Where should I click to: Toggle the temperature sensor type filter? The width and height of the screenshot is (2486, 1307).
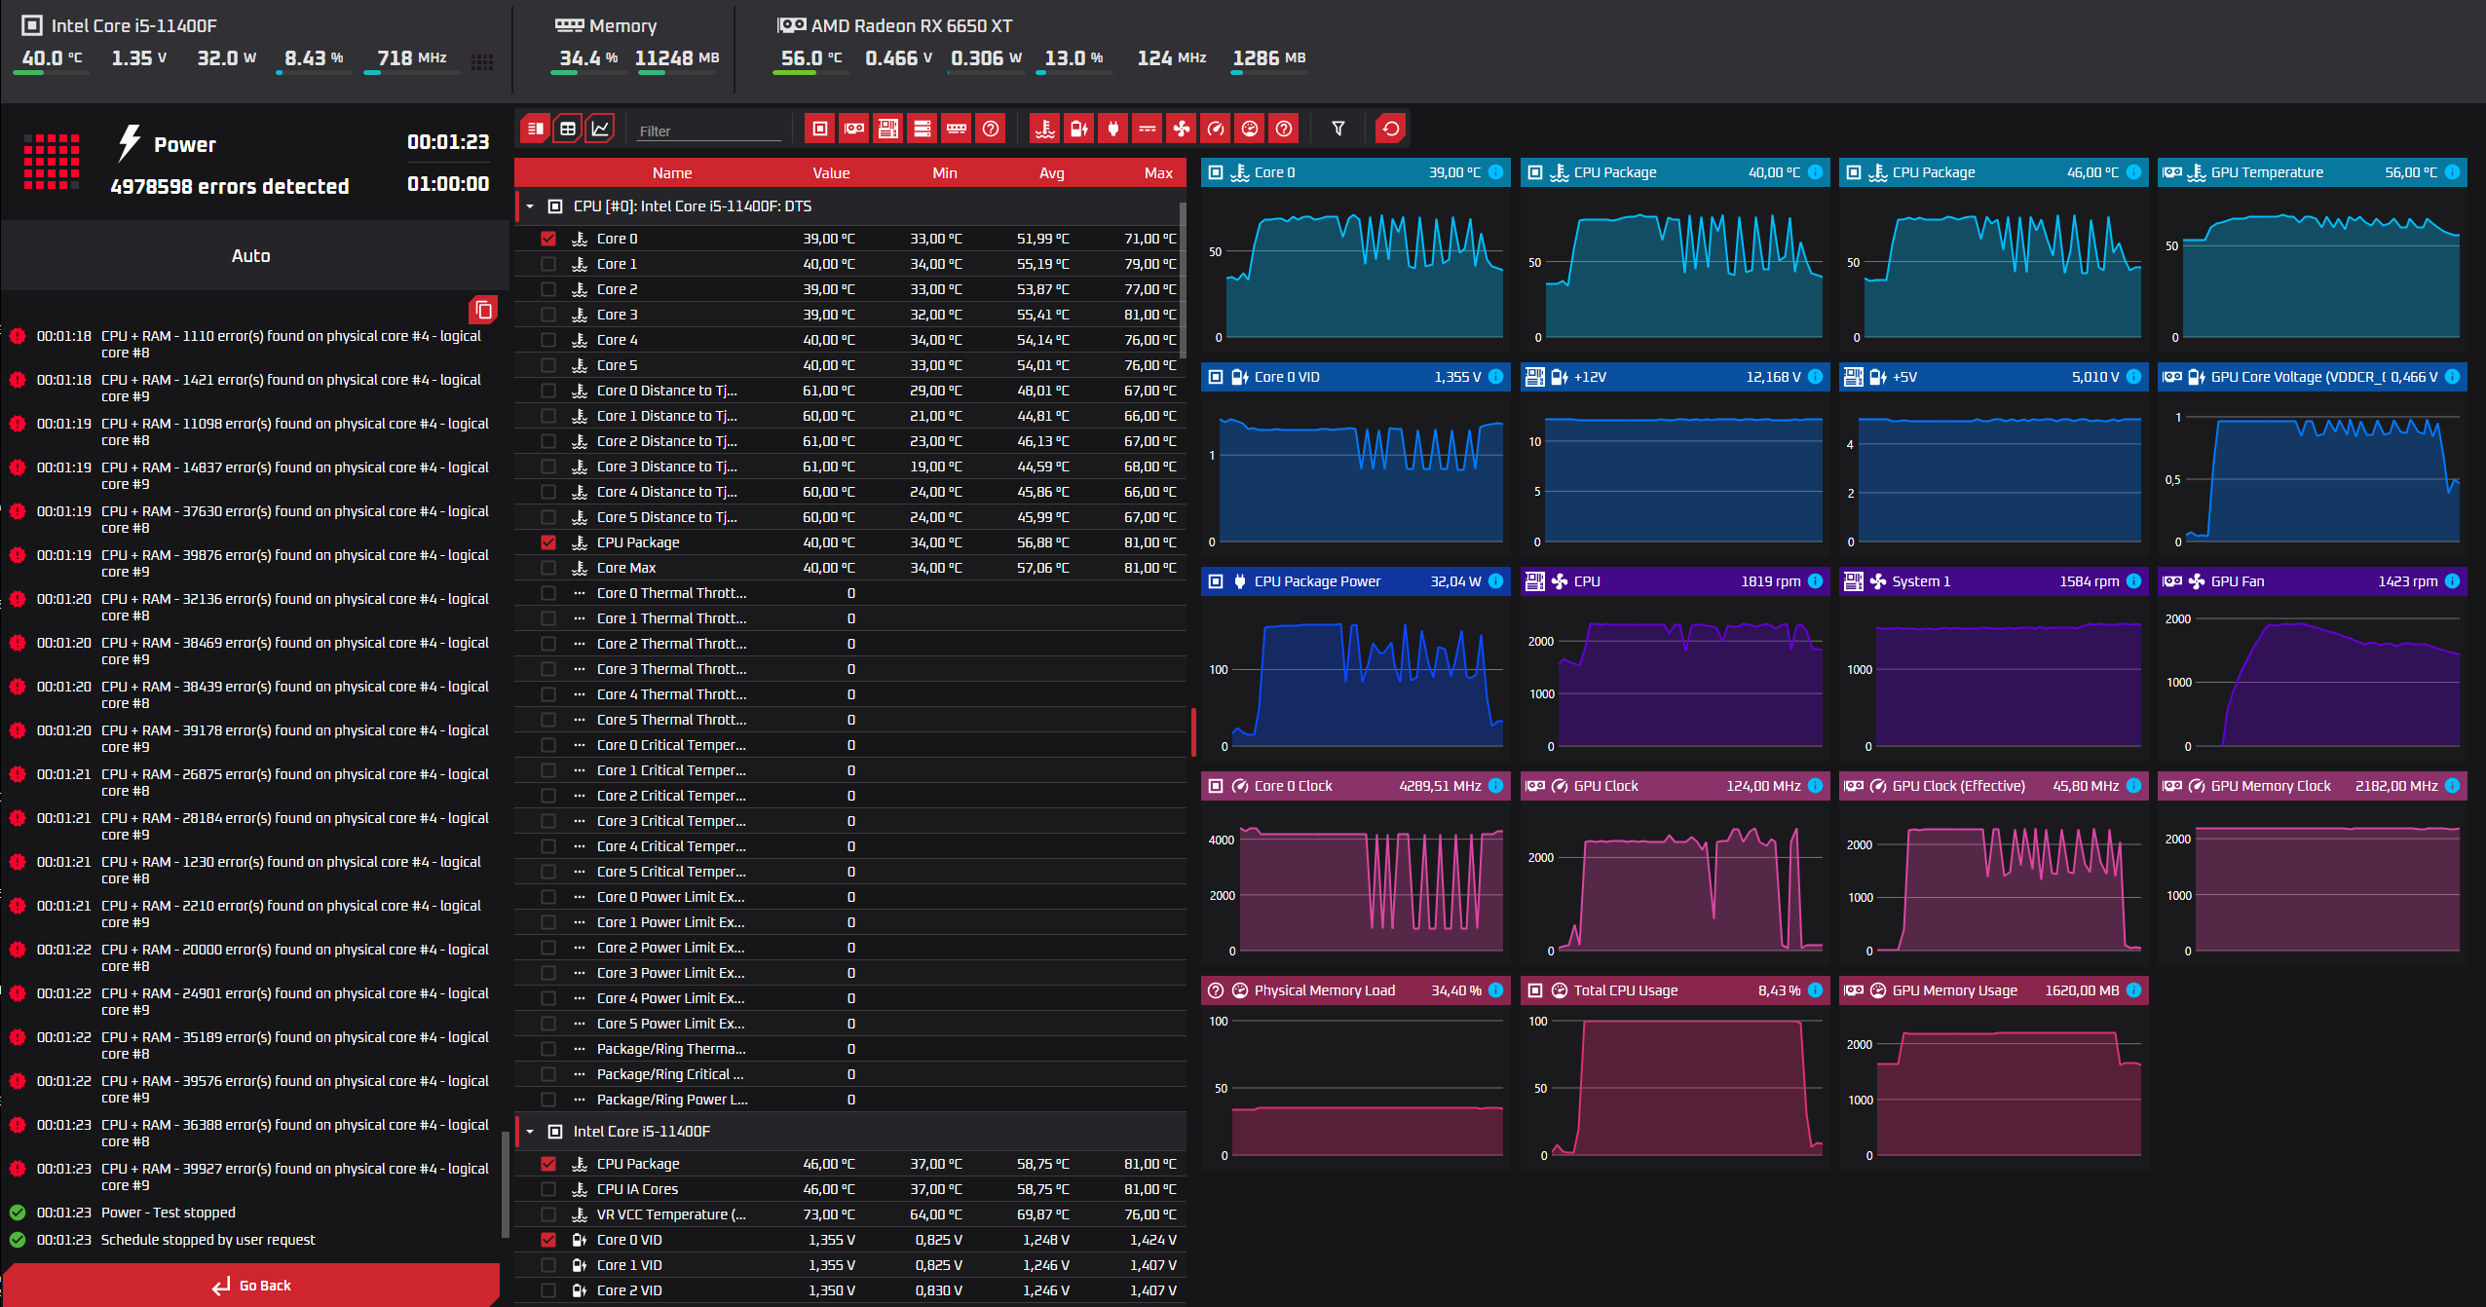[x=1045, y=129]
